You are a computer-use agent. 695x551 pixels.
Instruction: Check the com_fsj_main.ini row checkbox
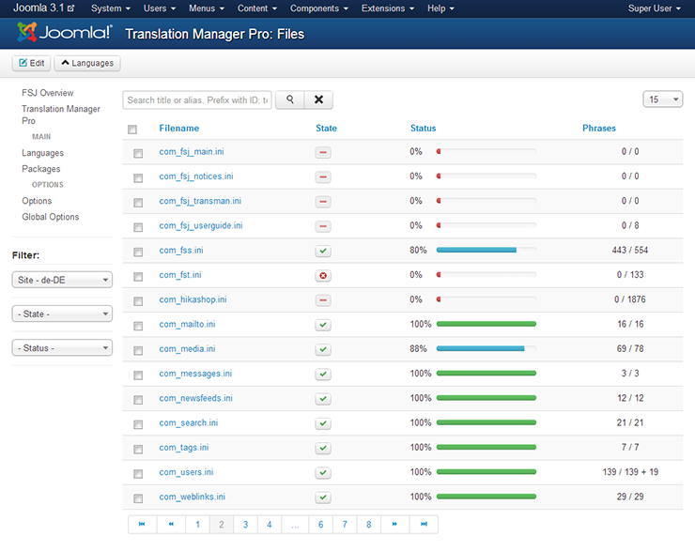pos(138,153)
